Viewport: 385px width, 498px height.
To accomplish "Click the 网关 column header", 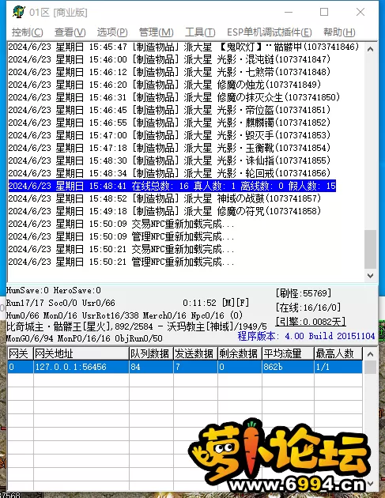I will (21, 353).
